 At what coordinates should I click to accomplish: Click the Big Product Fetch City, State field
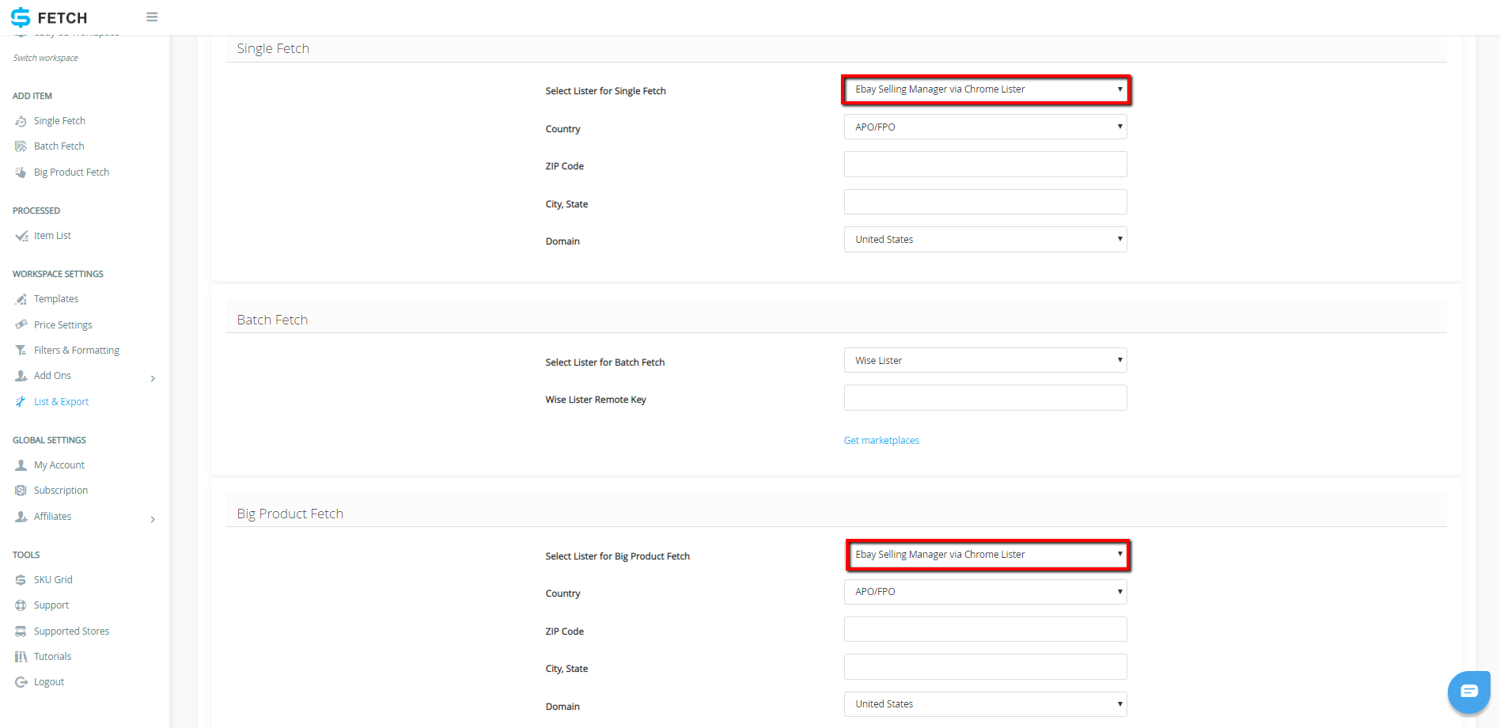pyautogui.click(x=986, y=667)
